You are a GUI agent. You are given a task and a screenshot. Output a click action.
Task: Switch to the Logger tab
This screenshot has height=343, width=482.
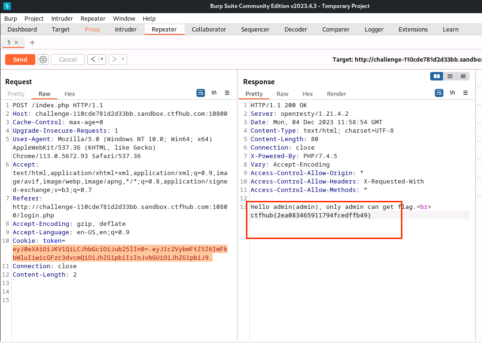[x=374, y=30]
